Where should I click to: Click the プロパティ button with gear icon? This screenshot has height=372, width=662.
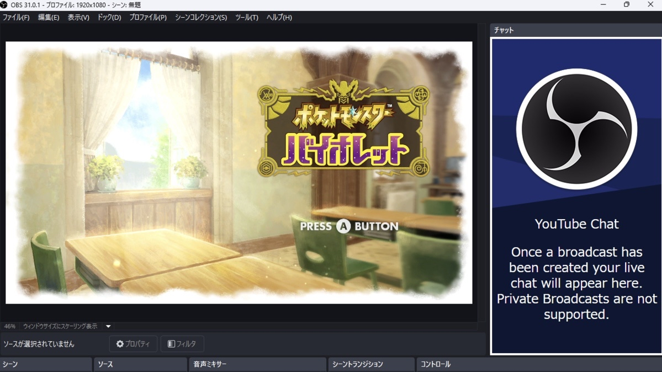click(x=133, y=344)
